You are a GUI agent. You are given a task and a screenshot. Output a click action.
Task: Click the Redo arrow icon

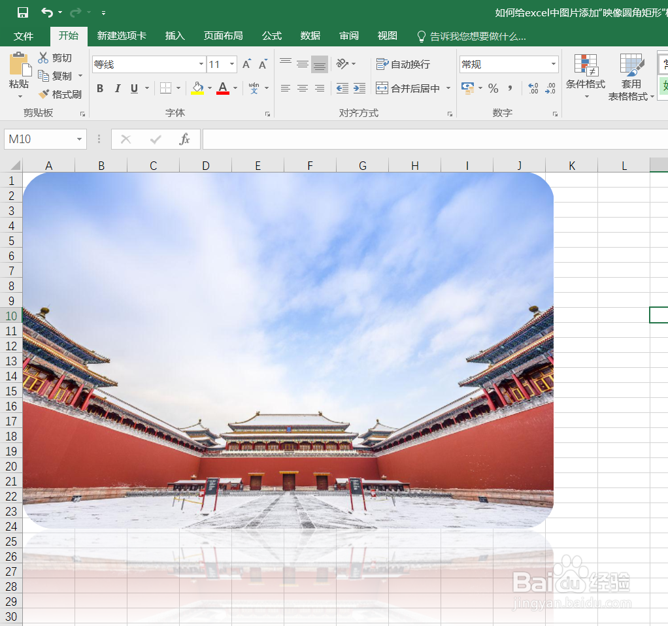(x=75, y=12)
